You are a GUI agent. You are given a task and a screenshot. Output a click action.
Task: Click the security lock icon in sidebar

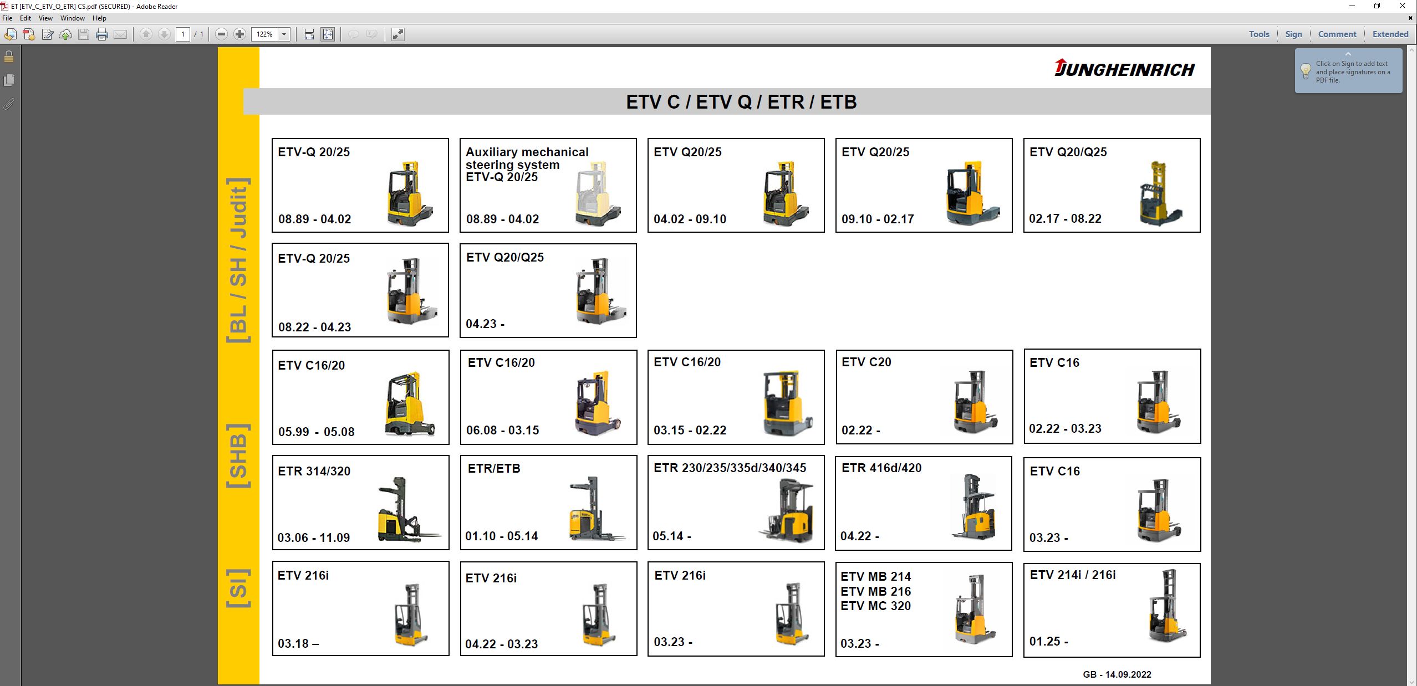[9, 57]
